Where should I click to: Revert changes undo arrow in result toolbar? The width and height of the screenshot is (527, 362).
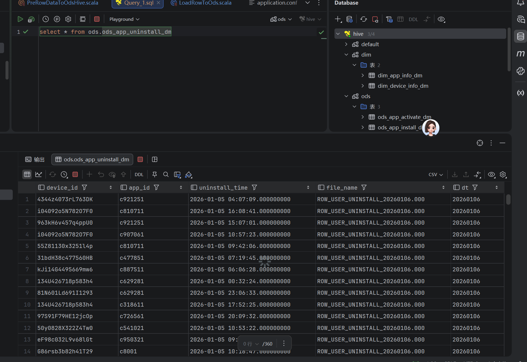pyautogui.click(x=101, y=174)
